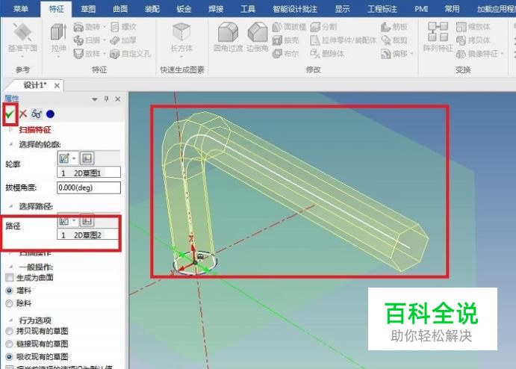Click the sketch select icon for 路径
The width and height of the screenshot is (516, 369).
click(x=87, y=220)
